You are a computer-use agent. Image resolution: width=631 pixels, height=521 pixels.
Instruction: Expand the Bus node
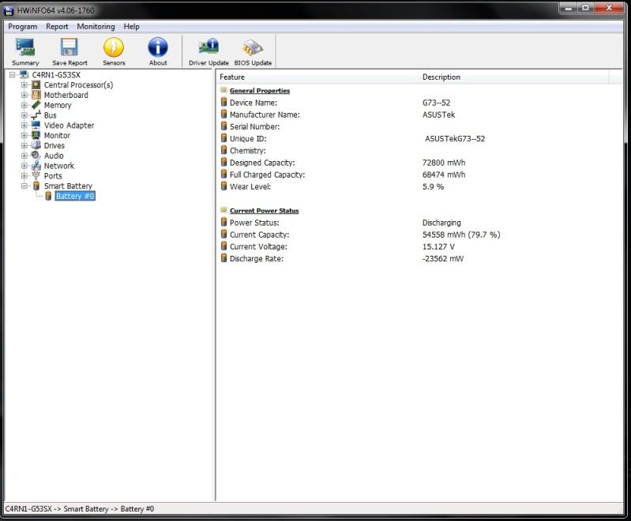click(24, 115)
